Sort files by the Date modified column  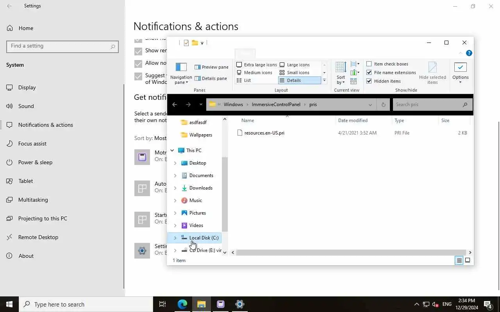coord(364,121)
